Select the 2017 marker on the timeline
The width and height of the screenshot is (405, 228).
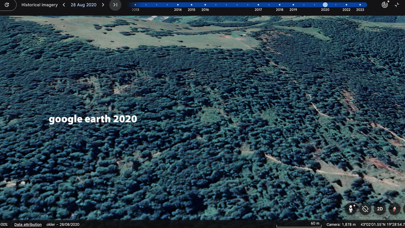258,4
